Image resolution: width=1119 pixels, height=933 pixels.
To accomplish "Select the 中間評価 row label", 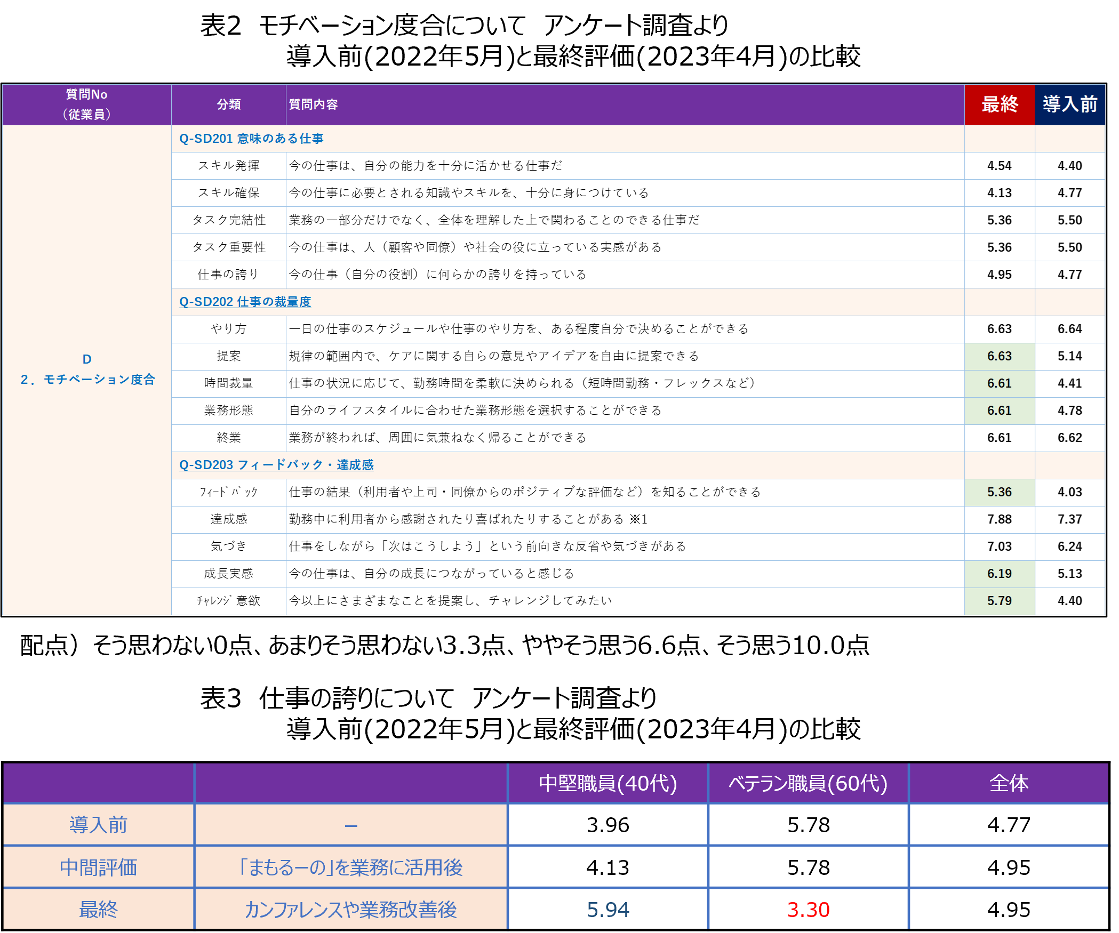I will tap(98, 867).
